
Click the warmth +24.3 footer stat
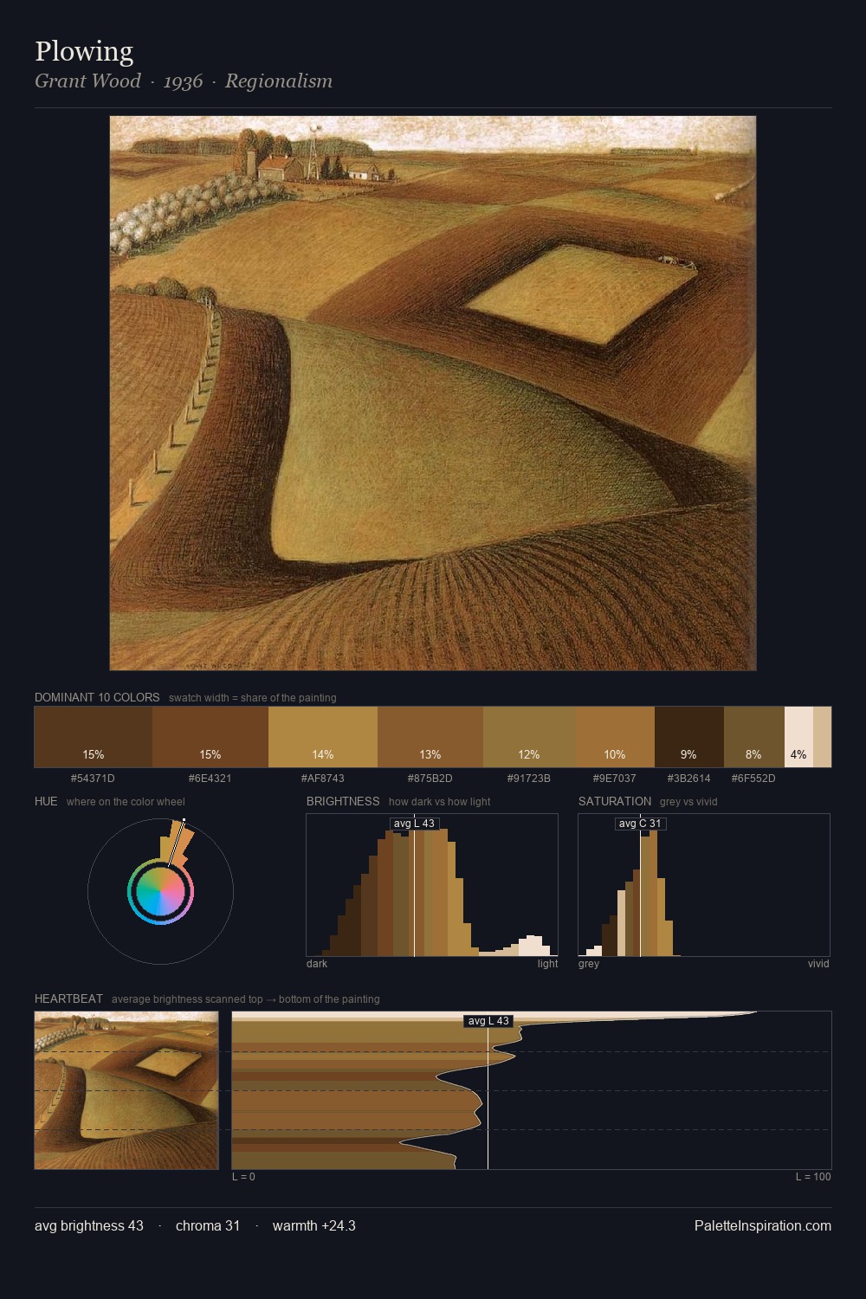coord(314,1225)
